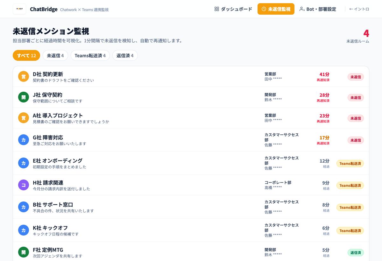Open room F社 定例MTG
382x261 pixels.
(x=191, y=252)
